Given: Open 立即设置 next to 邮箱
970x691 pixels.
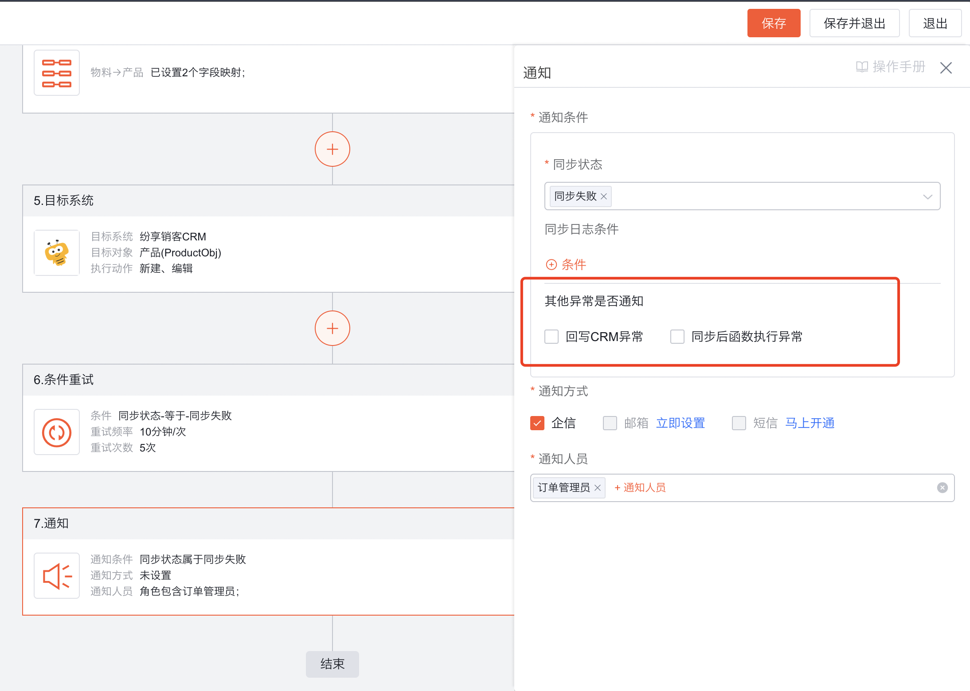Looking at the screenshot, I should click(x=681, y=423).
